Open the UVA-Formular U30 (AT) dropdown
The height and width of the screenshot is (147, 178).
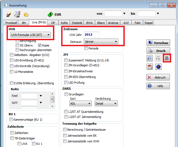(x=30, y=35)
